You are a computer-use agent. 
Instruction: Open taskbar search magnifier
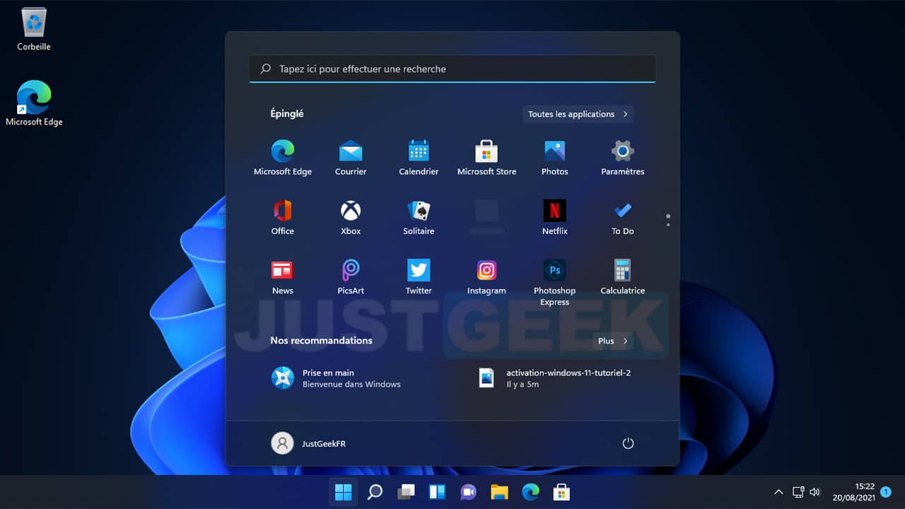coord(375,492)
